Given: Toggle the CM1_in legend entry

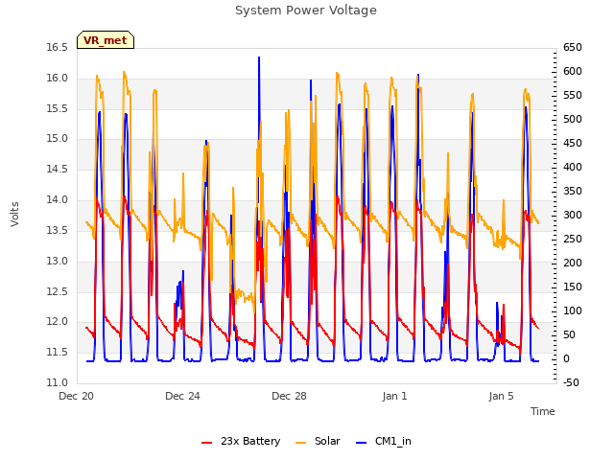Looking at the screenshot, I should tap(384, 441).
